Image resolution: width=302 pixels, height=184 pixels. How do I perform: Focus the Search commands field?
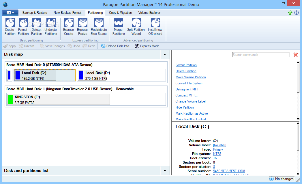click(x=260, y=55)
